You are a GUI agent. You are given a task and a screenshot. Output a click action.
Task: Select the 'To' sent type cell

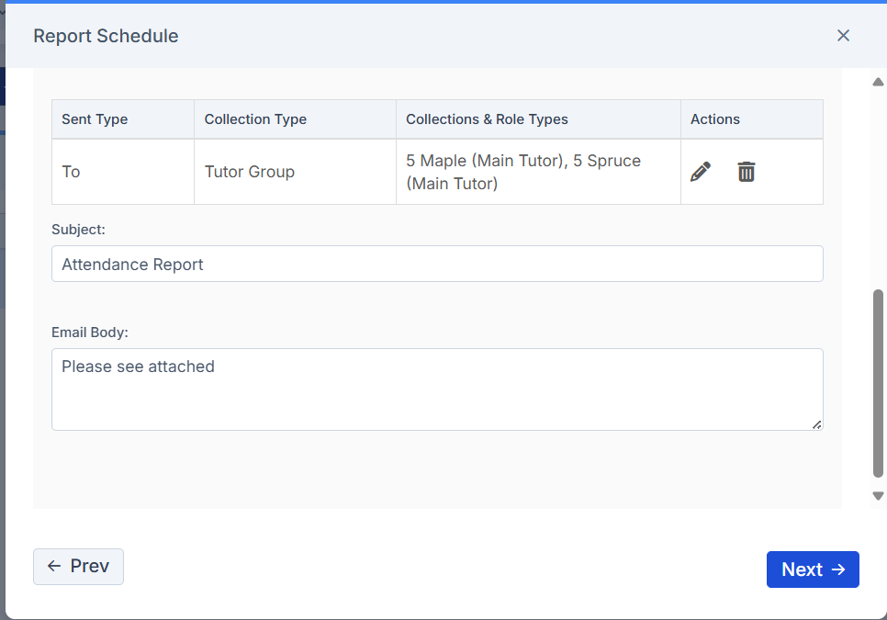(123, 172)
